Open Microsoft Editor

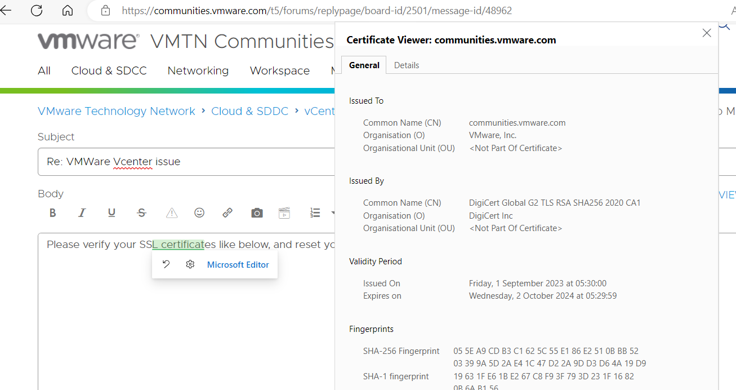tap(238, 264)
